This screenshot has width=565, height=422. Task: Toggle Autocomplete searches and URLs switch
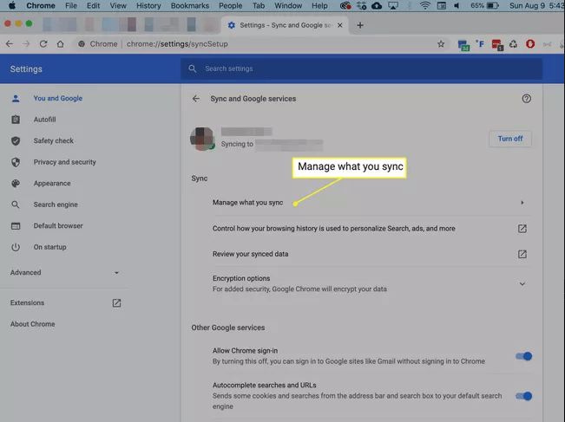(x=523, y=396)
